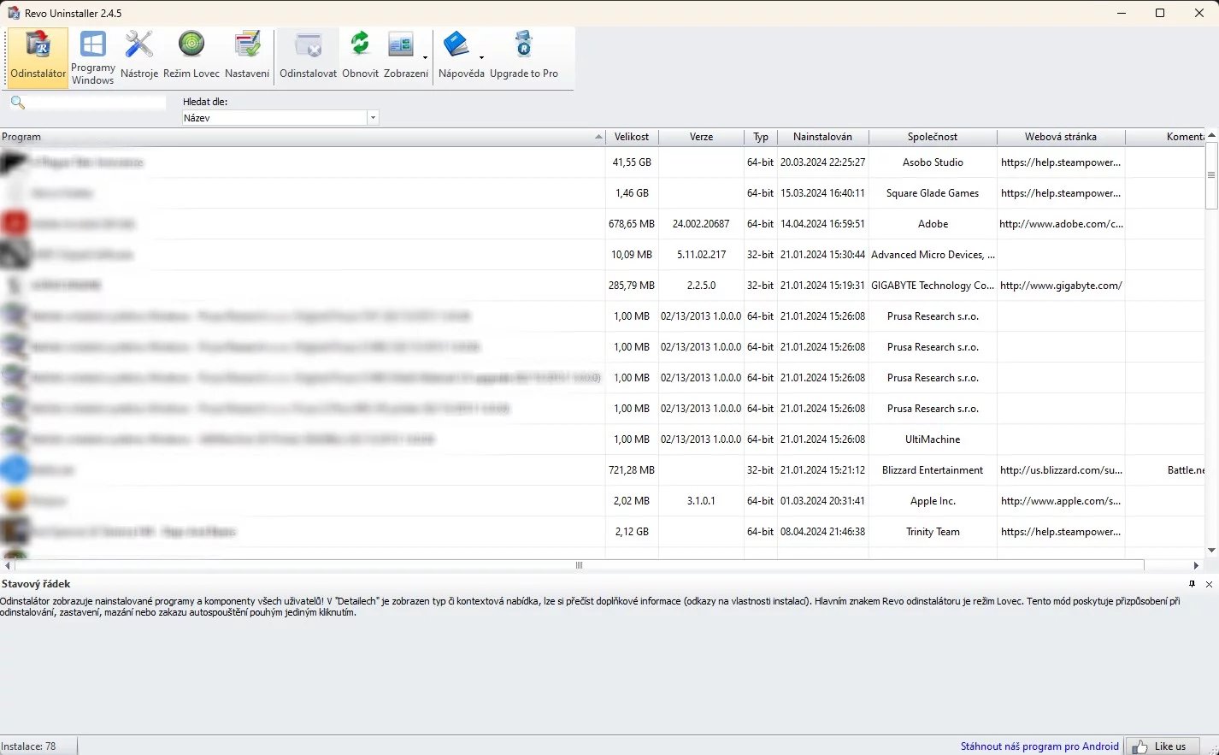Select the "Blizzard Entertainment" company cell

tap(933, 470)
